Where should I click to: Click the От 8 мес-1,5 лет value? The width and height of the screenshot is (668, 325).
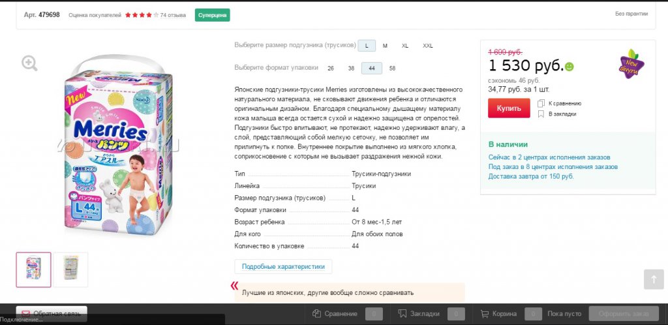click(376, 222)
